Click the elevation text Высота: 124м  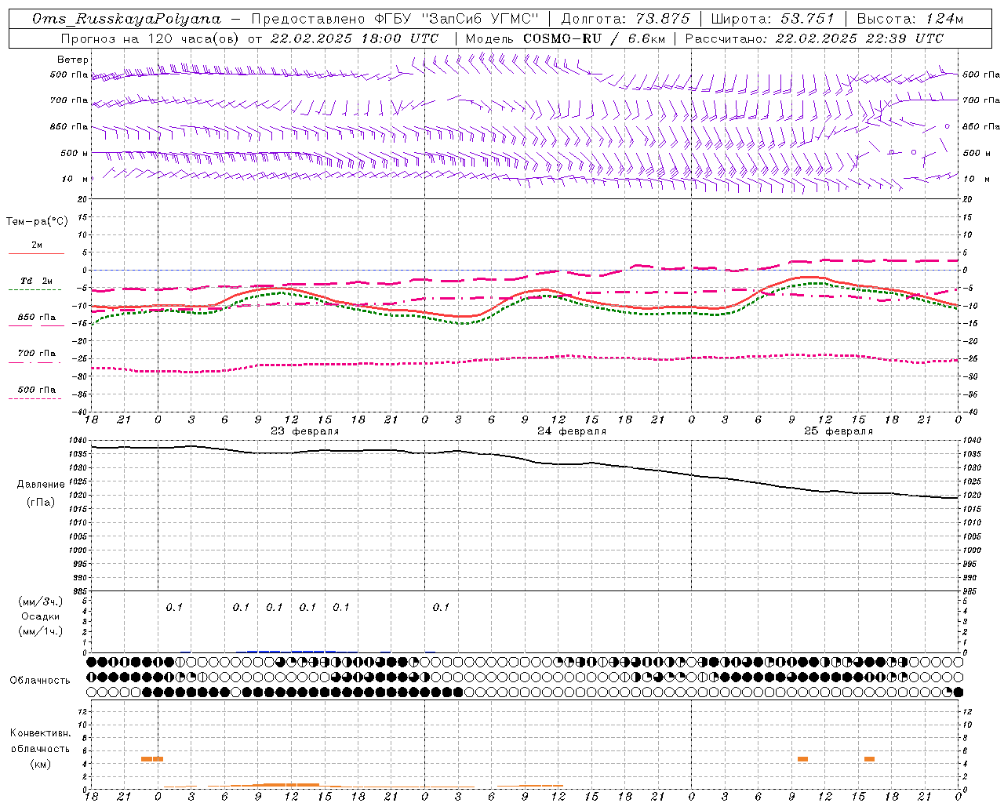910,19
